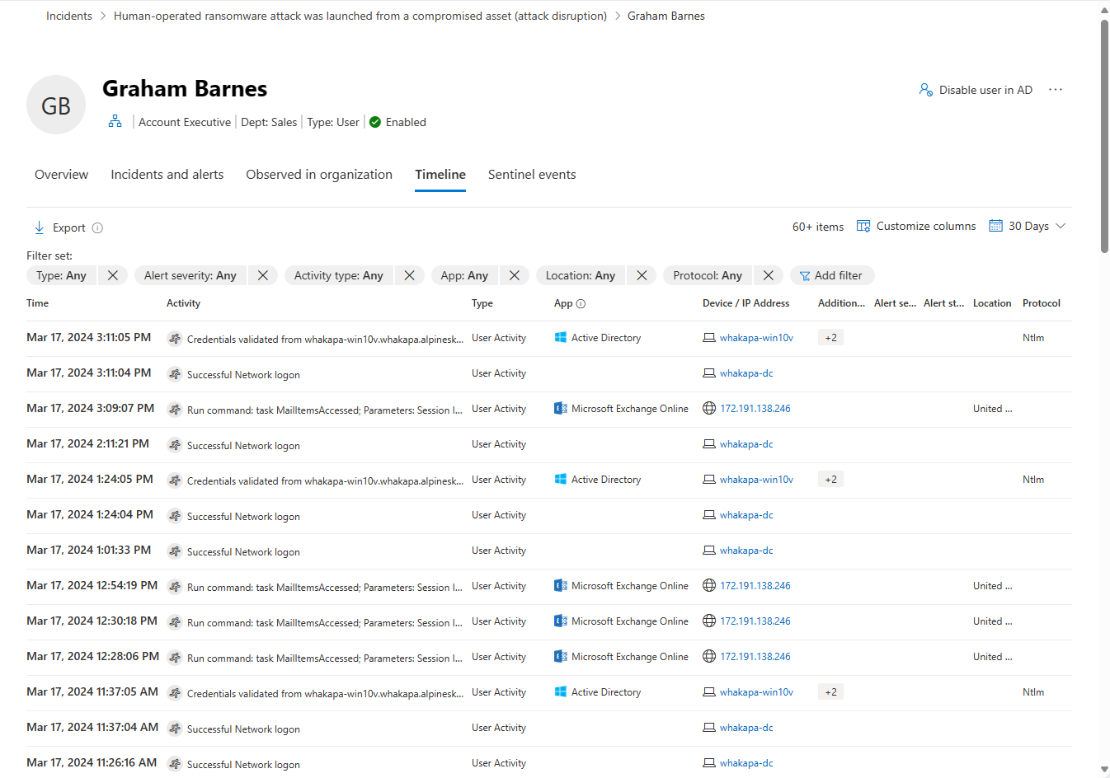This screenshot has height=778, width=1110.
Task: Open the more options ellipsis menu
Action: pyautogui.click(x=1056, y=90)
